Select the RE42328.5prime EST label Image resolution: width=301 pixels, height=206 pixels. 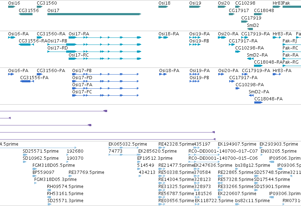176,144
